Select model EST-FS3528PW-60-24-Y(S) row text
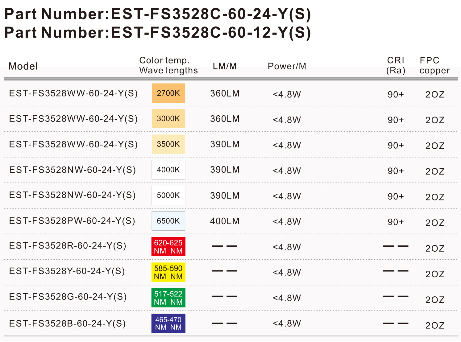 (72, 221)
